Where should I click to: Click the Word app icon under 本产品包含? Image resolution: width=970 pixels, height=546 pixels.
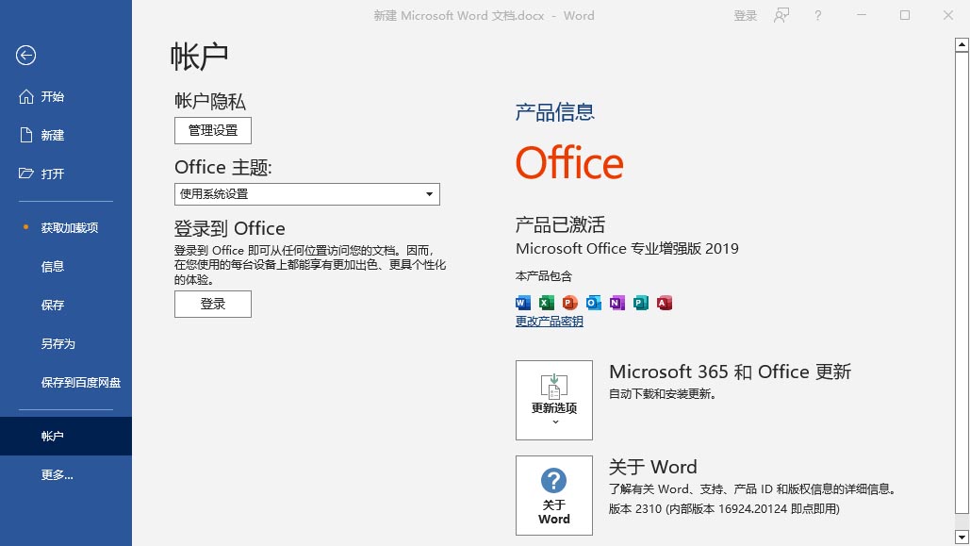(x=523, y=303)
